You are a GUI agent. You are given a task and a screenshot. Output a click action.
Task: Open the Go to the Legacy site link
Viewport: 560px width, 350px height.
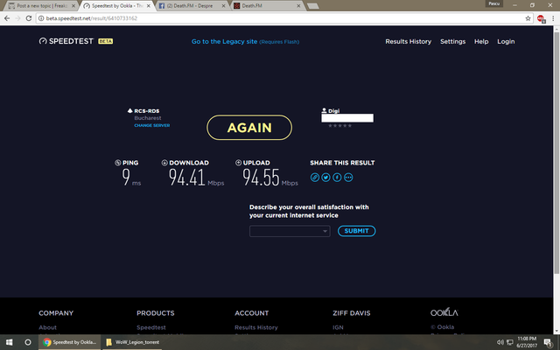tap(245, 41)
